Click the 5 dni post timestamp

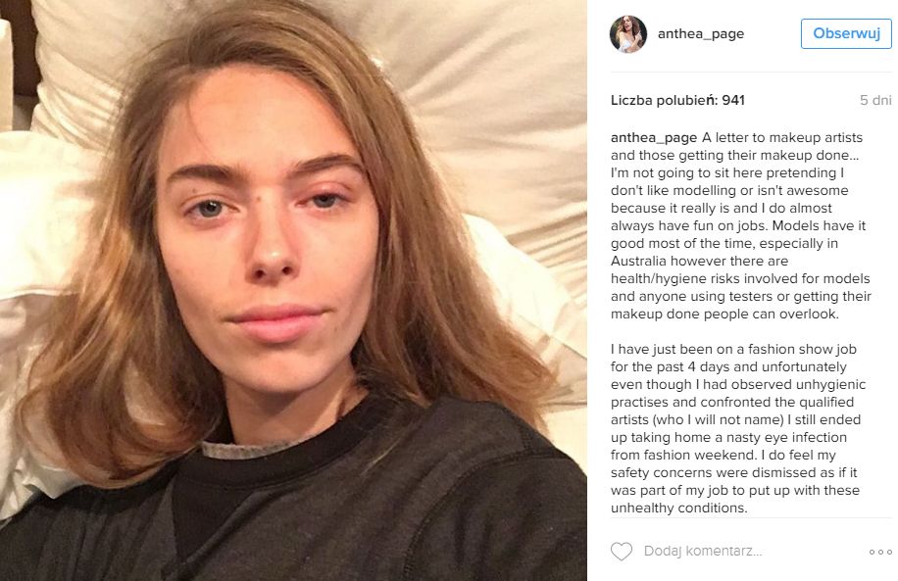(x=875, y=100)
